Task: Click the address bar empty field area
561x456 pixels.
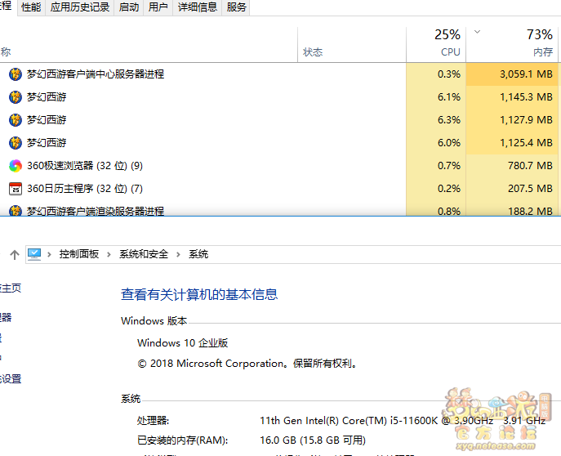Action: [383, 254]
